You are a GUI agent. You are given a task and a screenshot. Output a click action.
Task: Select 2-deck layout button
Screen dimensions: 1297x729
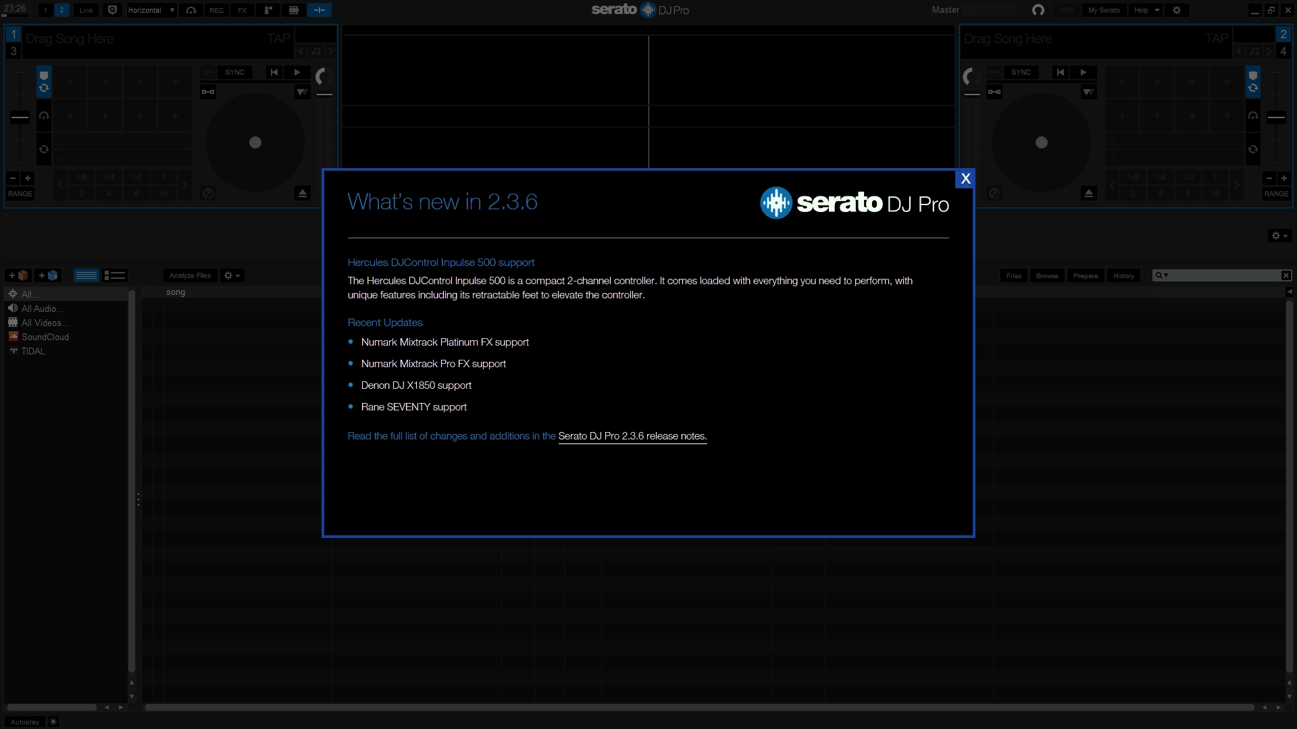pyautogui.click(x=61, y=10)
